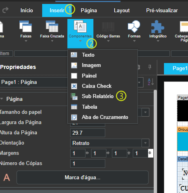Open the Código Barras tool
The image size is (188, 193).
(x=108, y=31)
